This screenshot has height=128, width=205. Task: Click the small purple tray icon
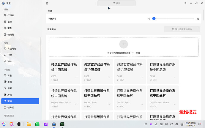[x=151, y=124]
